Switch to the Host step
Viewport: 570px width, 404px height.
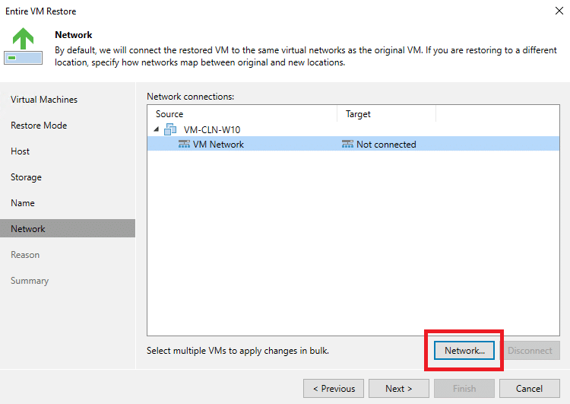(x=20, y=151)
